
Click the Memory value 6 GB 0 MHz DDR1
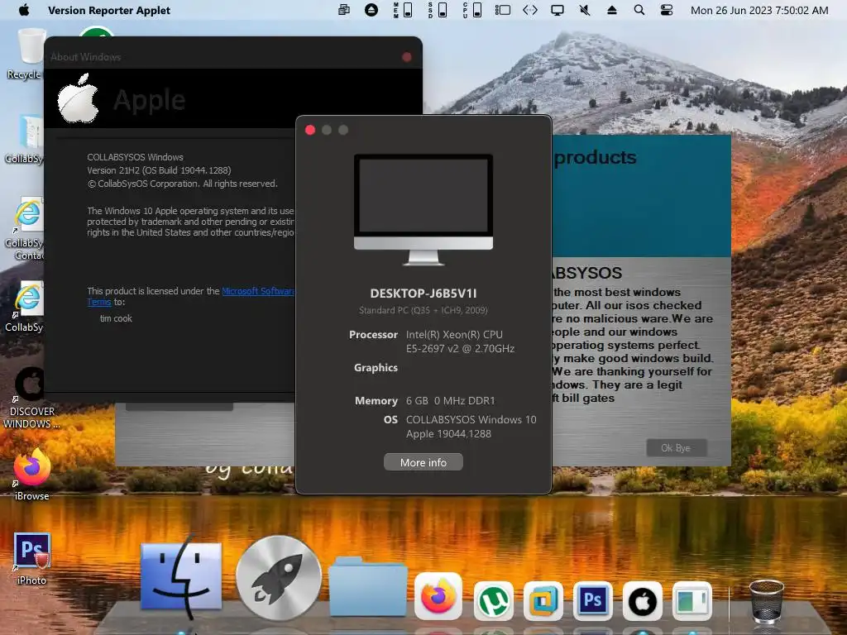click(x=450, y=401)
